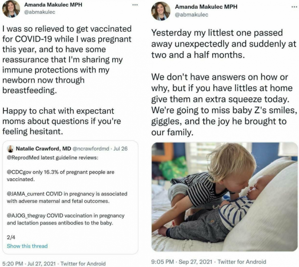Screen dimensions: 299x267
Task: Visit the @CDCgov mention
Action: (19, 172)
